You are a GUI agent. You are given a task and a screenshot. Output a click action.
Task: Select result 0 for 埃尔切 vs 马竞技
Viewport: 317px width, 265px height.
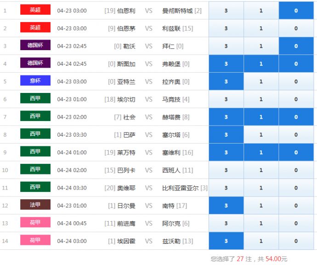(x=296, y=99)
